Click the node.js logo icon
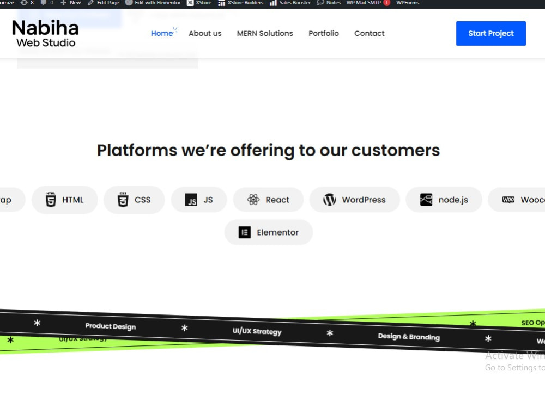 tap(426, 200)
